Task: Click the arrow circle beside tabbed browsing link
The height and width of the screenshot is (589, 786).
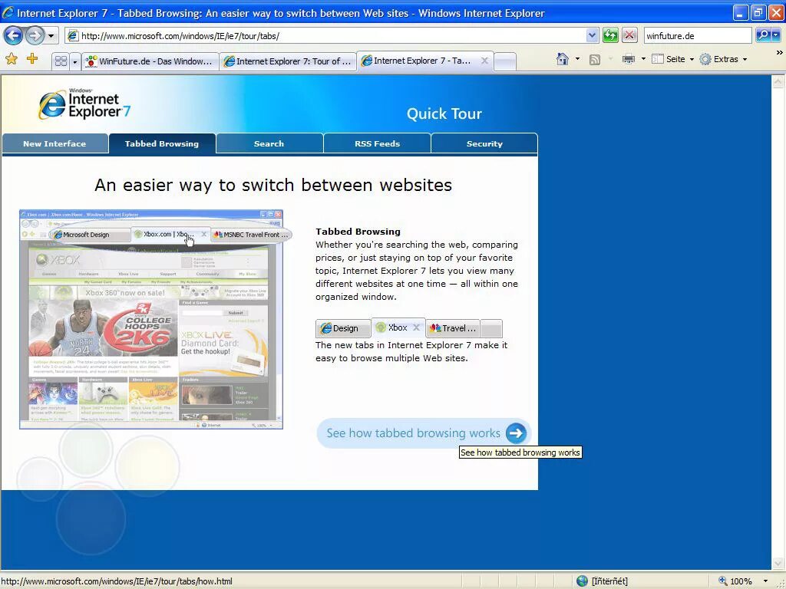Action: point(516,433)
